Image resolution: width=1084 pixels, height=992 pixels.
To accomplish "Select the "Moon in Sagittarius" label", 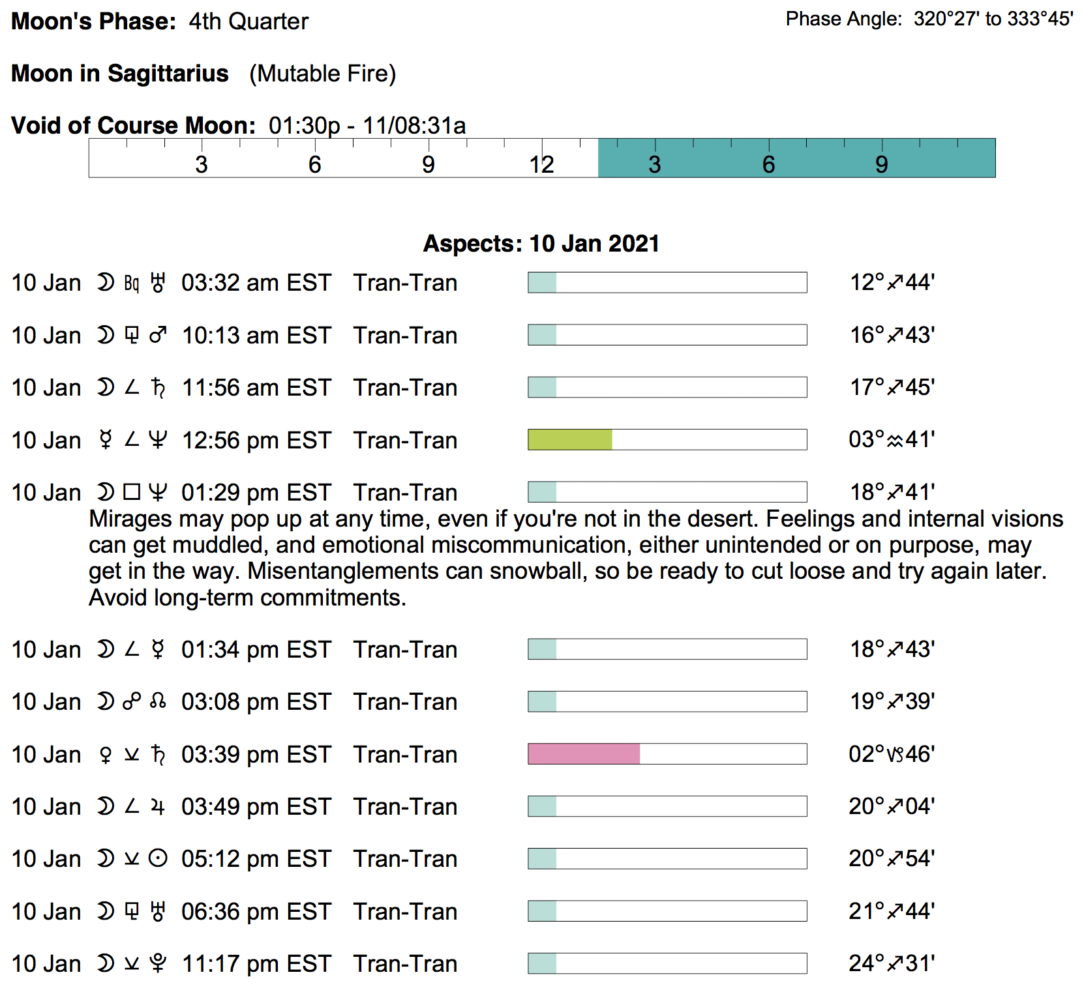I will tap(120, 74).
